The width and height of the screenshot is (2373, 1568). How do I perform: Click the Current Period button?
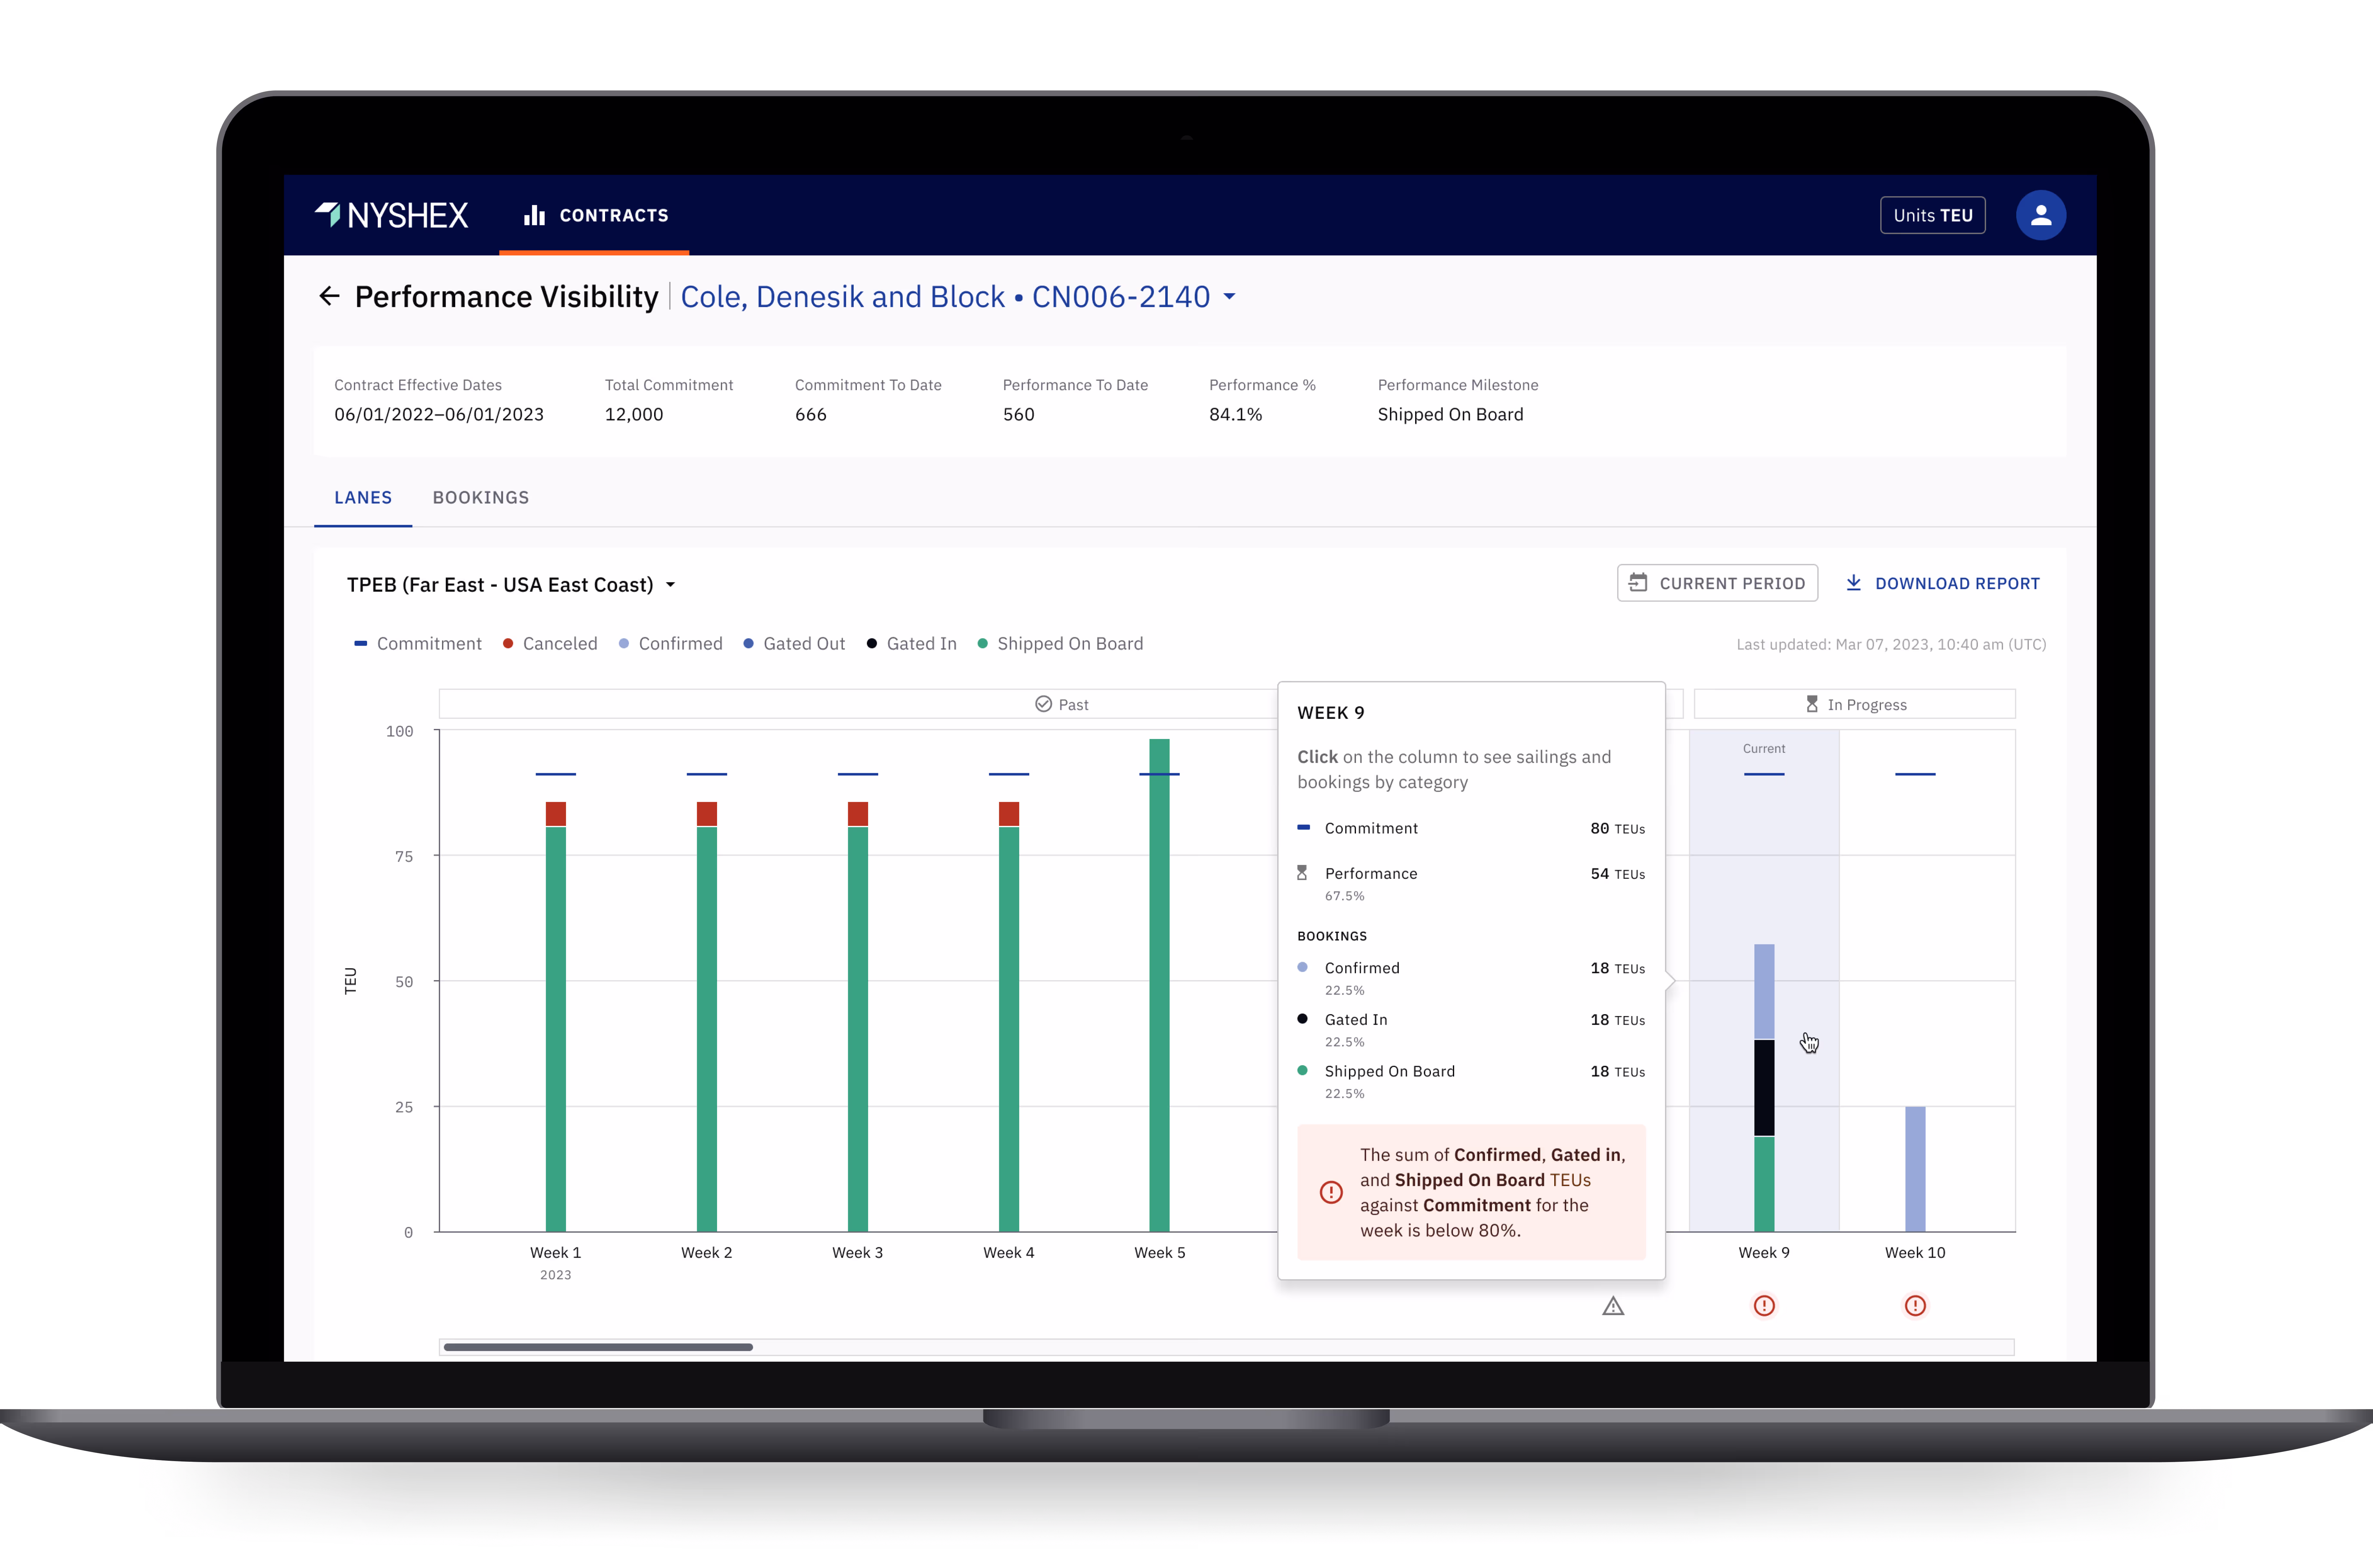click(x=1717, y=583)
